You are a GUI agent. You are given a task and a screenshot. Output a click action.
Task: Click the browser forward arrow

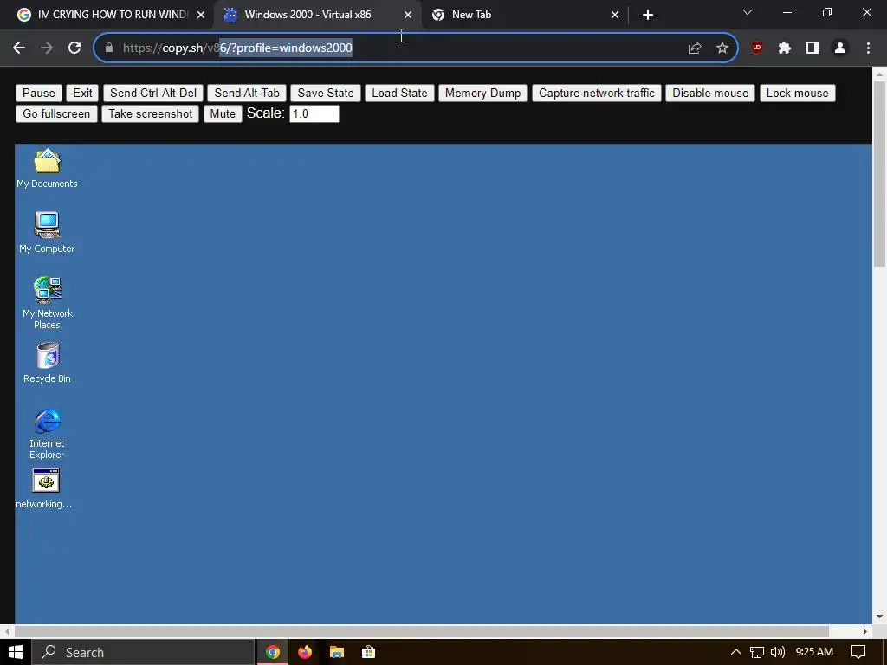click(47, 48)
